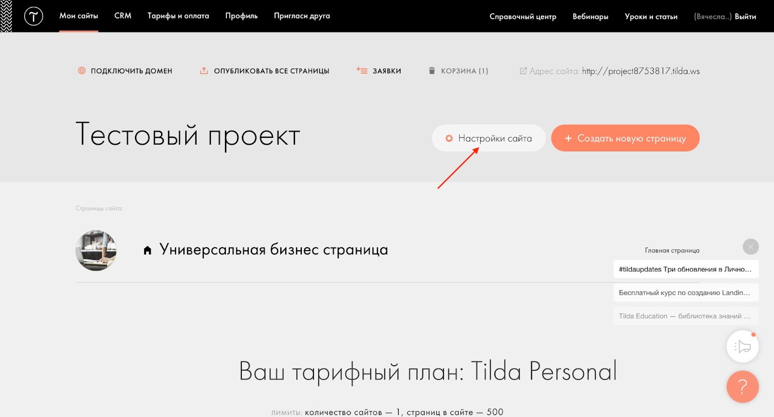Image resolution: width=774 pixels, height=417 pixels.
Task: Click the megaphone announcements icon
Action: (x=743, y=346)
